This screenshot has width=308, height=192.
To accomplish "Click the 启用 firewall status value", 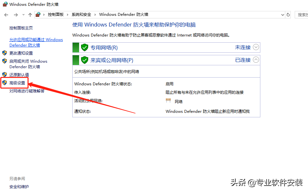I will (x=169, y=84).
